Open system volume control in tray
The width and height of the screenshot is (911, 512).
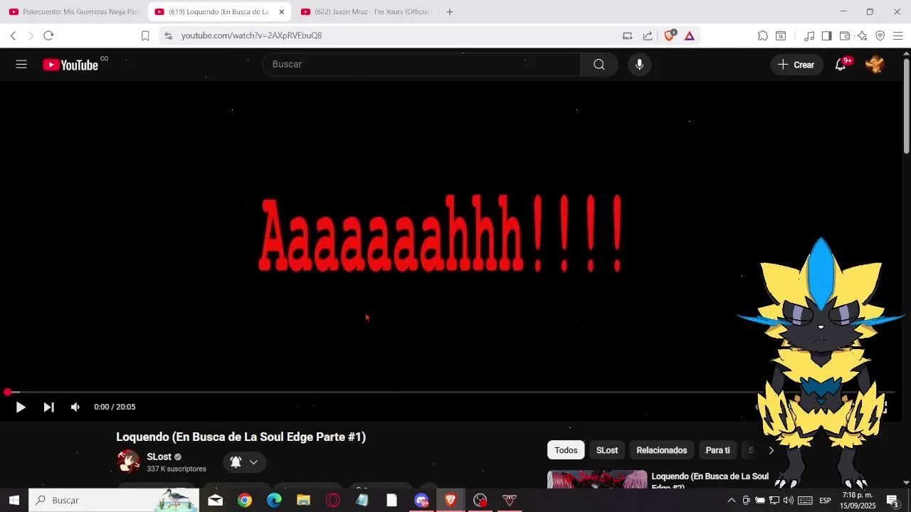pyautogui.click(x=789, y=501)
